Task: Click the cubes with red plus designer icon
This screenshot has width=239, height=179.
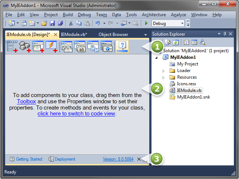Action: click(25, 47)
